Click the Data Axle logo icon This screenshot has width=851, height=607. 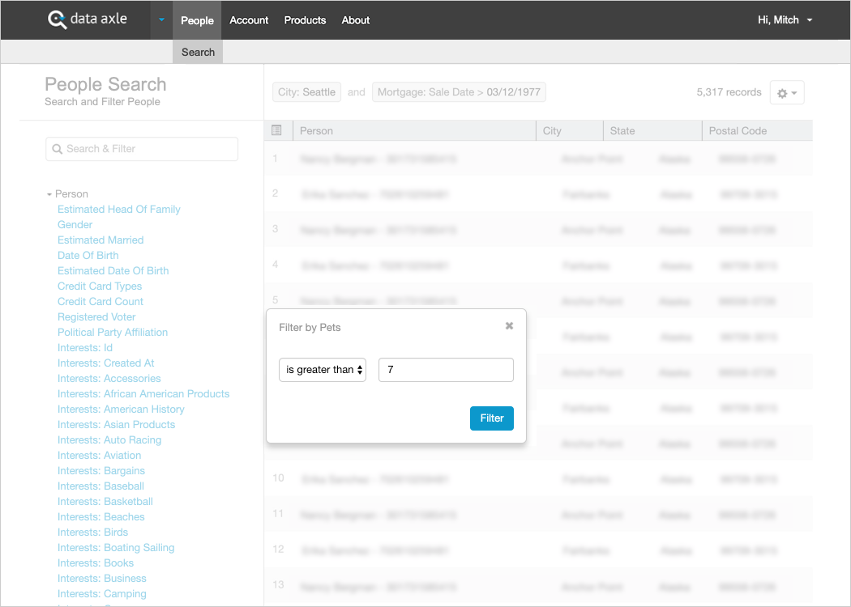tap(57, 20)
